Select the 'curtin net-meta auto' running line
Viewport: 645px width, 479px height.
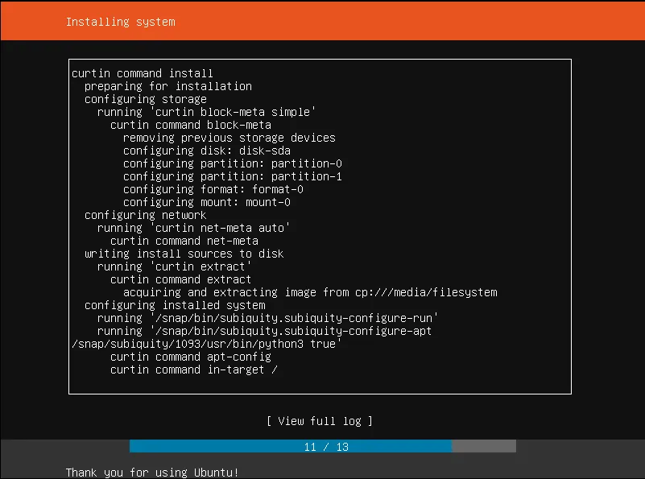click(193, 228)
